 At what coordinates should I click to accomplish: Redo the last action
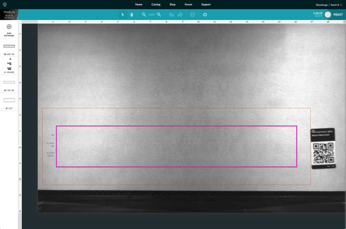tap(180, 15)
